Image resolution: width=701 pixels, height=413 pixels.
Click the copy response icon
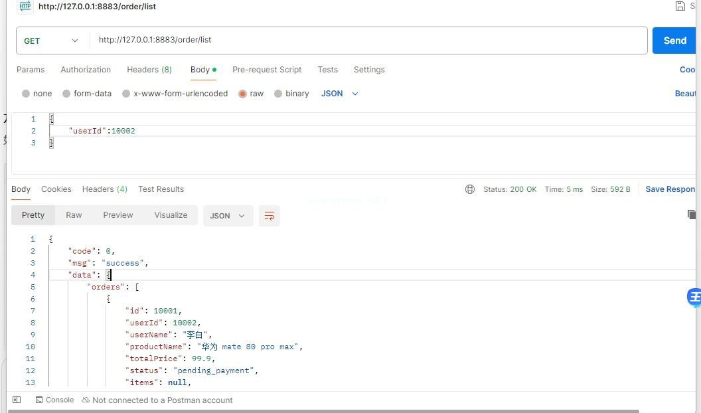692,214
